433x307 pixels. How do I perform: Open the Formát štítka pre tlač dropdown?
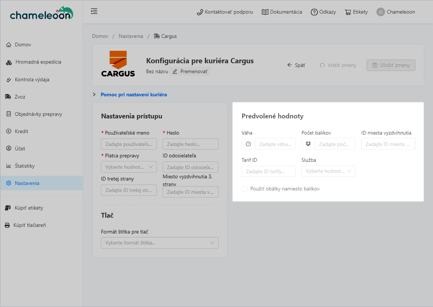pyautogui.click(x=160, y=243)
